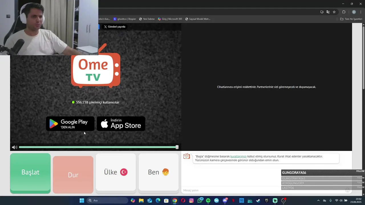Open WhatsApp from the taskbar
This screenshot has height=205, width=365.
point(200,200)
